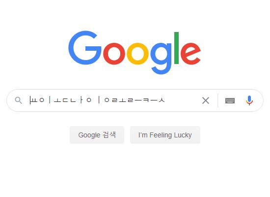Viewport: 270px width, 197px height.
Task: Start voice search with the microphone icon
Action: 249,100
